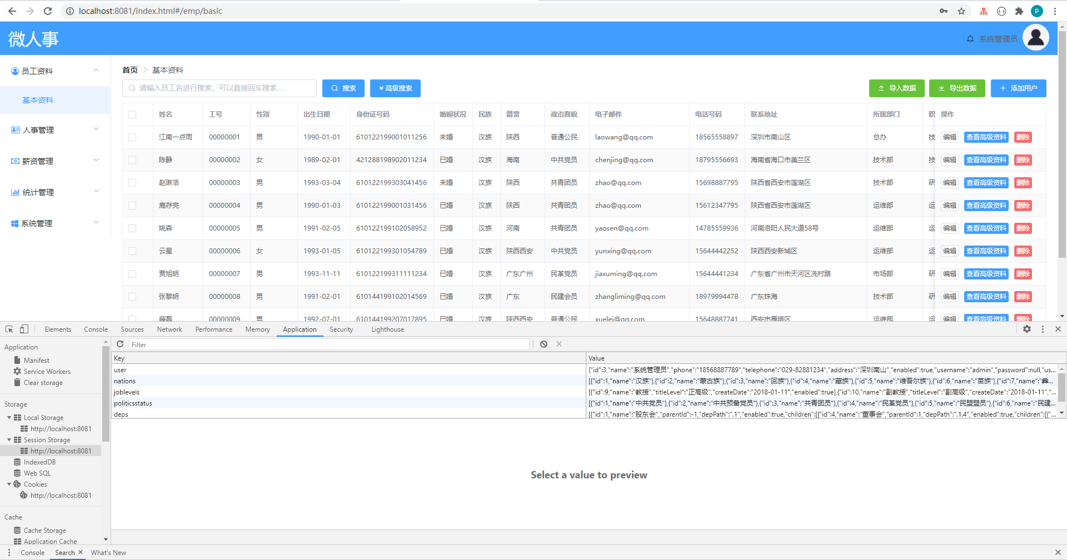
Task: Check the select-all checkbox in table header
Action: point(132,114)
